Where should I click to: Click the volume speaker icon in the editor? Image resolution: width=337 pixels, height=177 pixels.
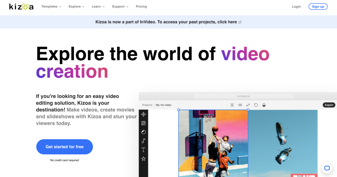pos(240,105)
